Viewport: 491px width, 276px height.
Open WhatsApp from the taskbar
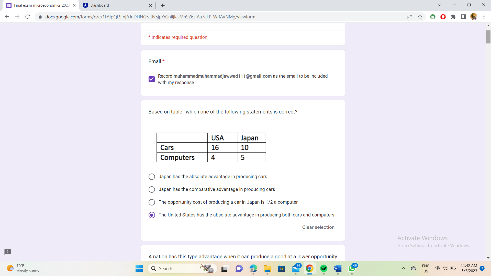point(352,269)
